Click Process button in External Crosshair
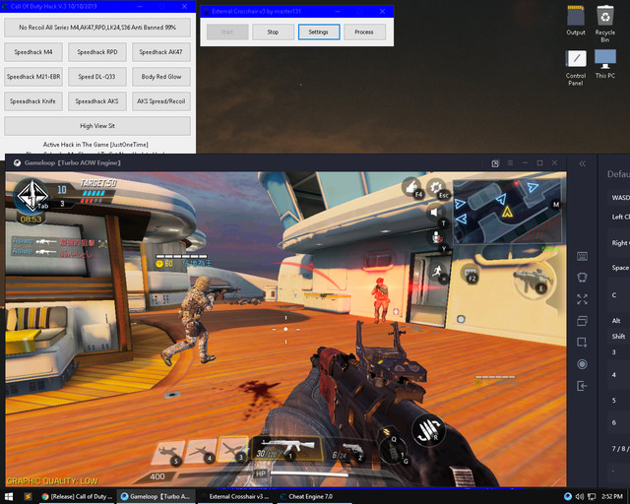The width and height of the screenshot is (630, 504). point(364,31)
